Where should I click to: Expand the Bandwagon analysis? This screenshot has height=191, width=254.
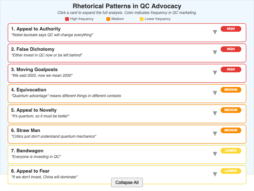point(215,154)
